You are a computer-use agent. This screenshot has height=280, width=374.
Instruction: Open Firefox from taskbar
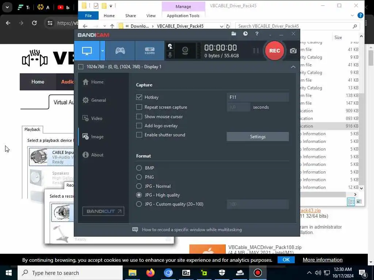pyautogui.click(x=150, y=273)
